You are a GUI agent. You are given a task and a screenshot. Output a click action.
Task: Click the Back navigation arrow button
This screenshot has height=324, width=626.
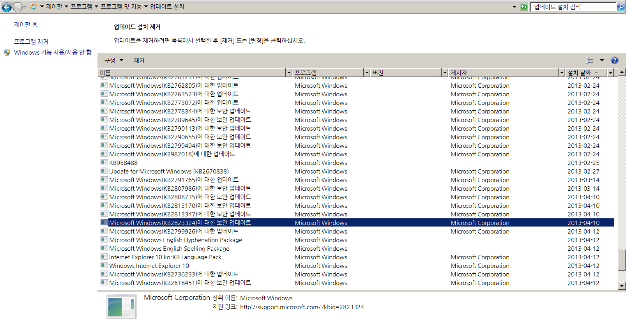[x=7, y=7]
